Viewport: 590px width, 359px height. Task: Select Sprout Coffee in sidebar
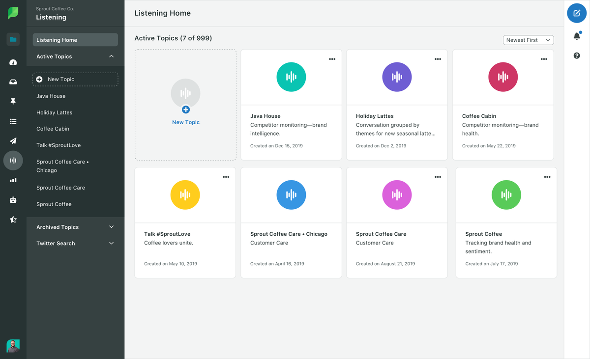tap(54, 204)
